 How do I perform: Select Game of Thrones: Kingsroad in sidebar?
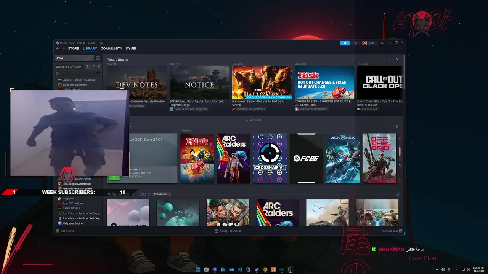tap(76, 80)
